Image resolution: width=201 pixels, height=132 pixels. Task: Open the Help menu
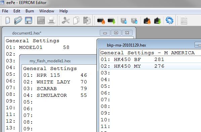[x=64, y=11]
